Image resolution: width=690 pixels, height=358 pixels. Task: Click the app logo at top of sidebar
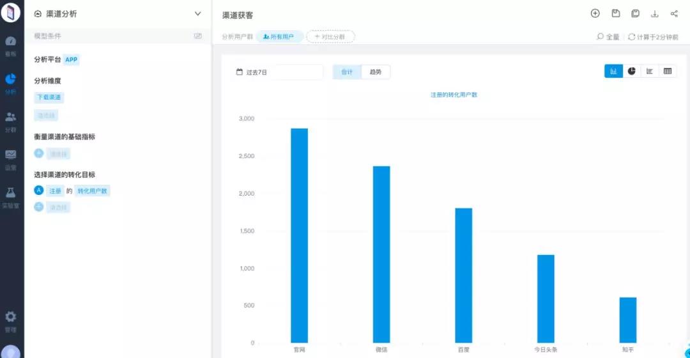pyautogui.click(x=11, y=12)
